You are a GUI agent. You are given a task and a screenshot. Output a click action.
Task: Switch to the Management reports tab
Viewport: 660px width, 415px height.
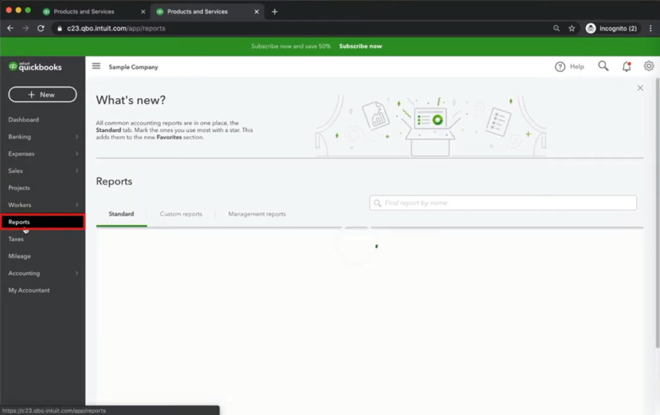pyautogui.click(x=257, y=214)
